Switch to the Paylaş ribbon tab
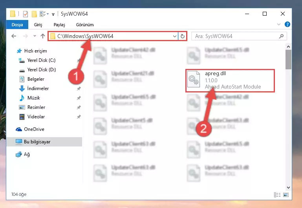The width and height of the screenshot is (302, 208). 59,25
